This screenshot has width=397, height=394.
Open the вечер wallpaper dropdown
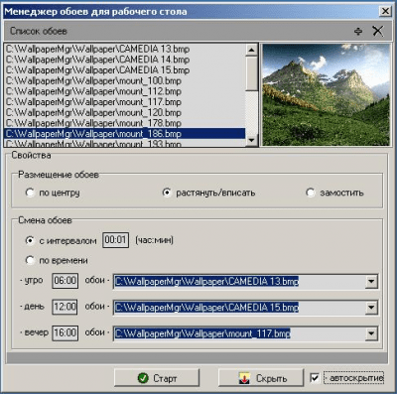(371, 333)
